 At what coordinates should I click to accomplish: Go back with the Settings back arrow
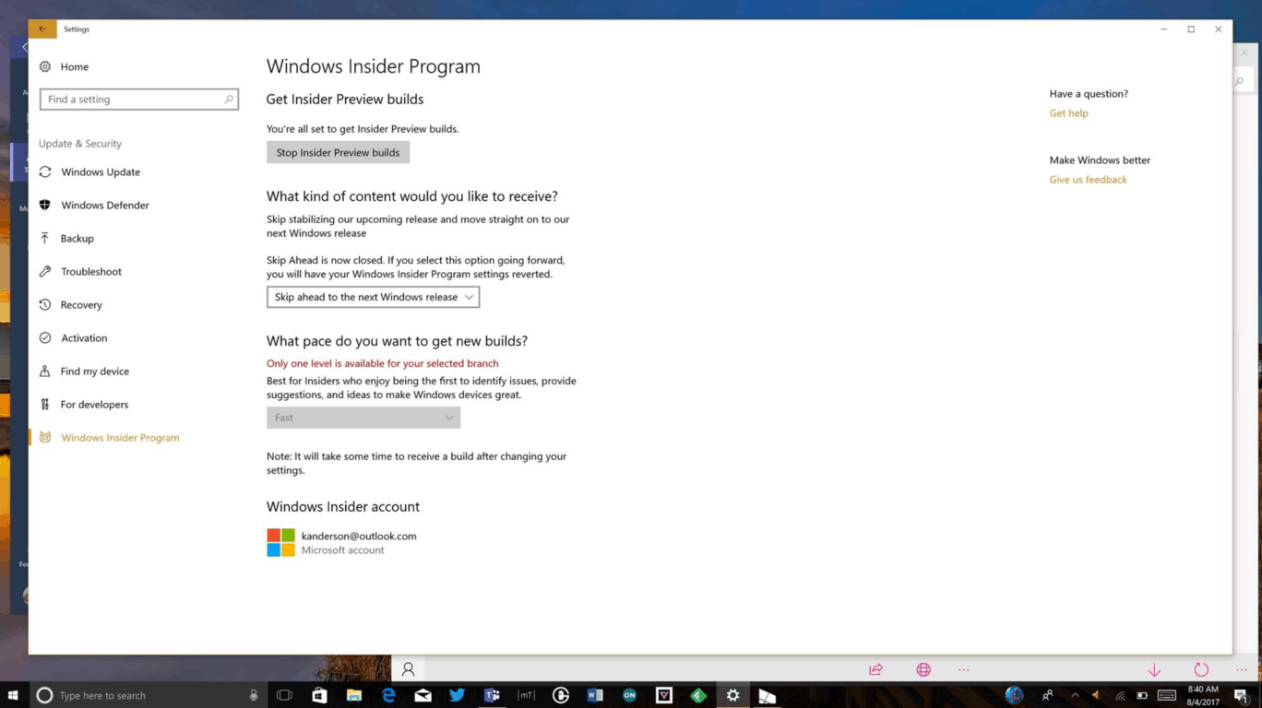pos(42,29)
